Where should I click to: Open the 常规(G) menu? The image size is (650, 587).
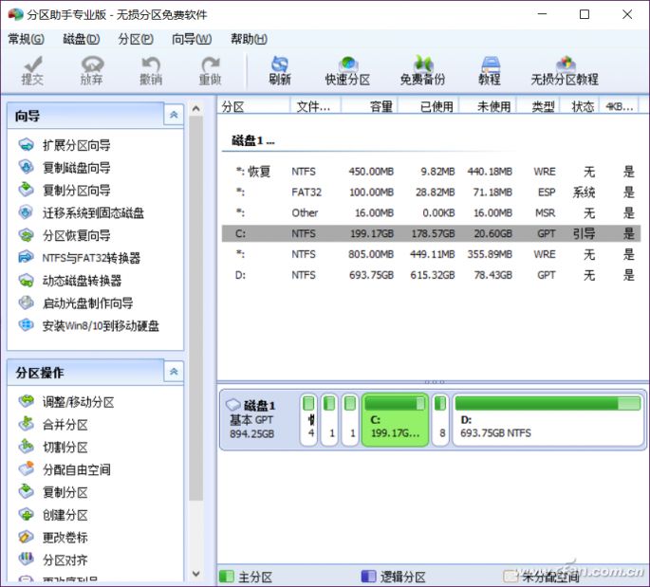click(26, 39)
